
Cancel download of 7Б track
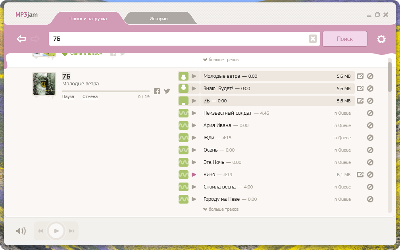(x=370, y=101)
